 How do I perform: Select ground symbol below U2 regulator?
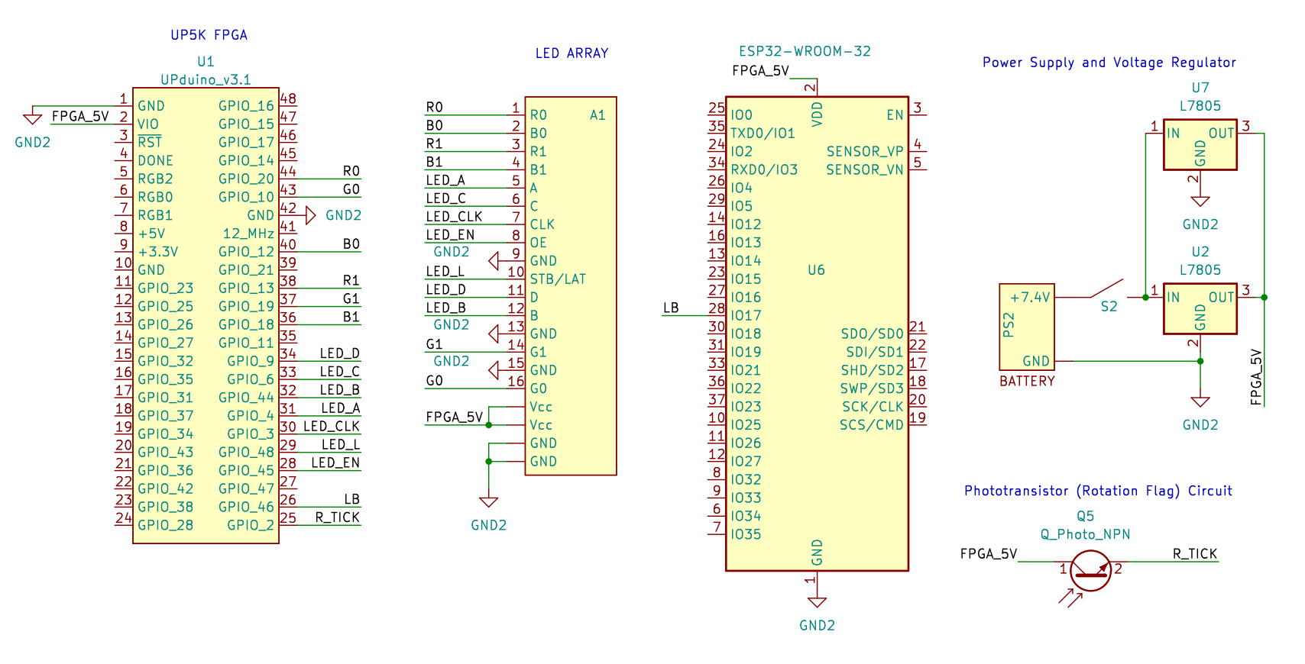[x=1200, y=402]
